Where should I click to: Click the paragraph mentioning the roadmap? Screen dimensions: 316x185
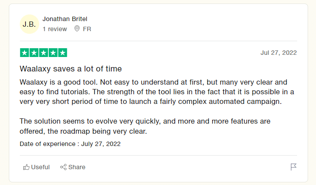(145, 126)
